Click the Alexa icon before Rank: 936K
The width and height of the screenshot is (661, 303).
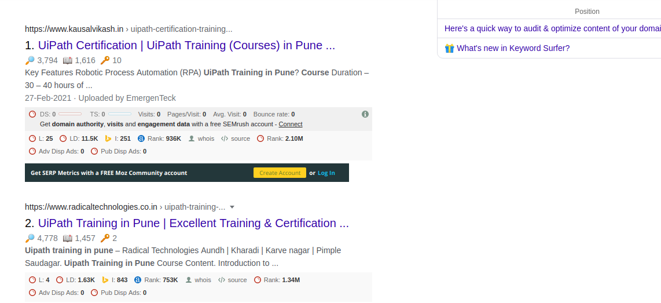[x=141, y=138]
